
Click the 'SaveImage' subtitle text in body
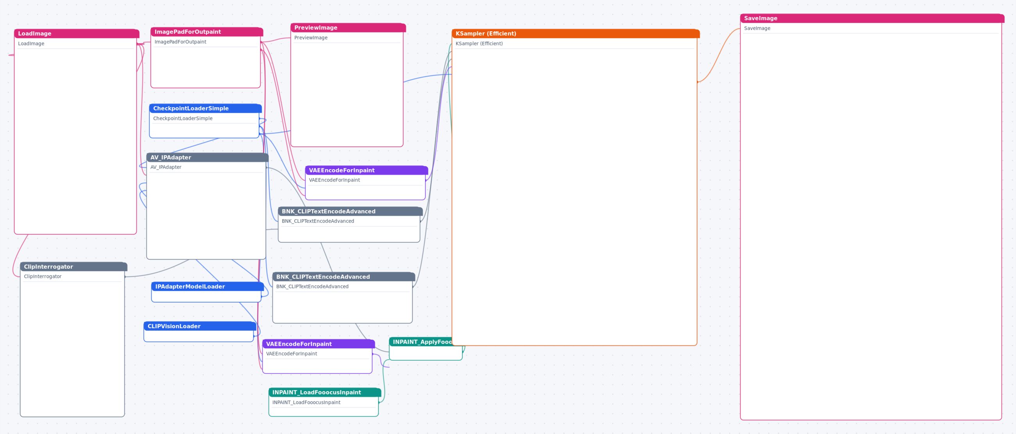pos(757,28)
